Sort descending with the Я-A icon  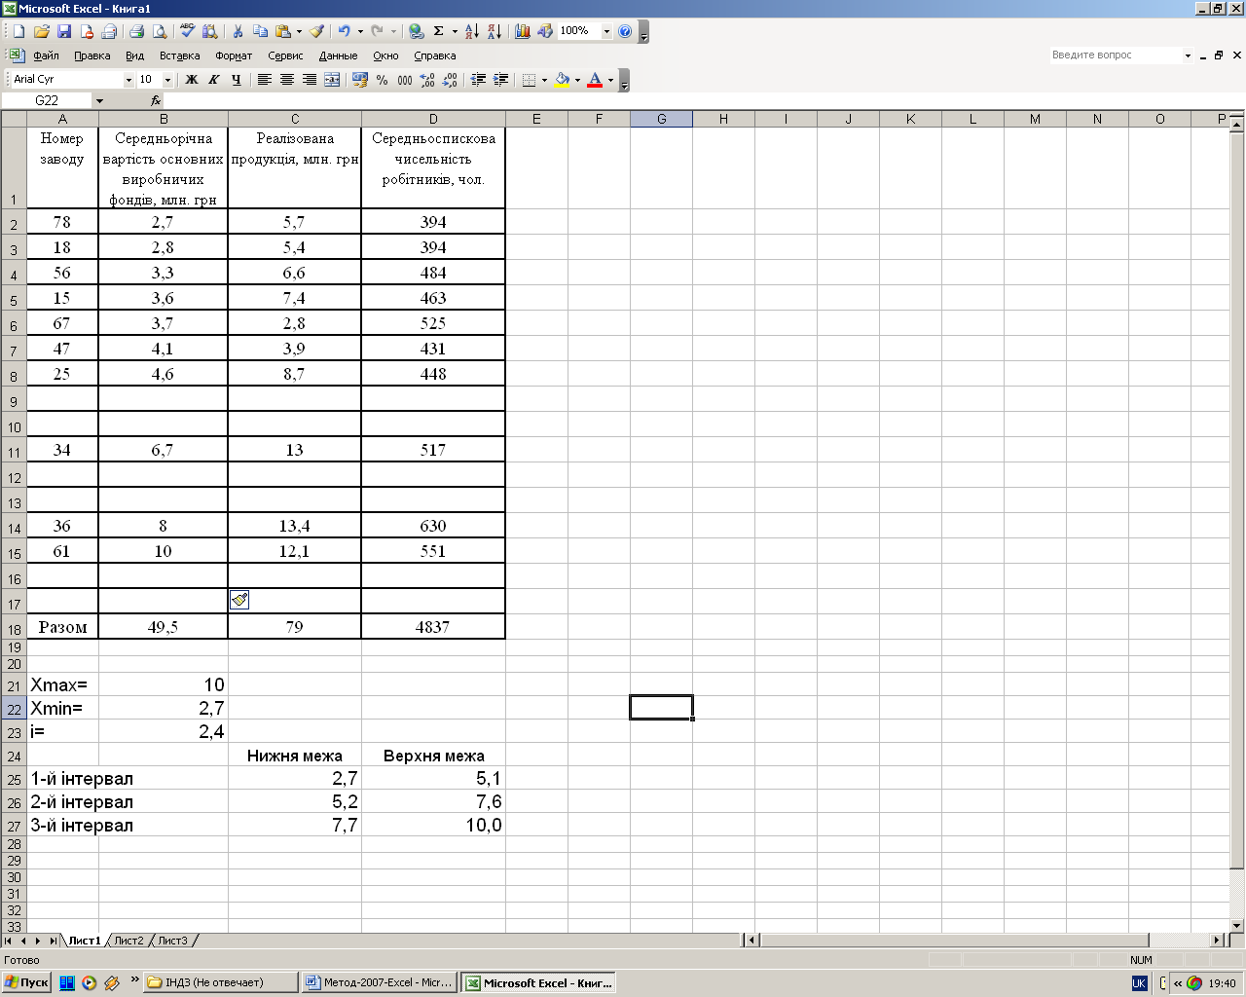tap(495, 31)
